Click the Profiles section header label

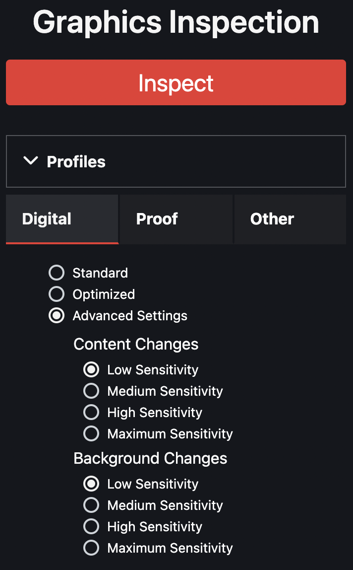(x=76, y=162)
